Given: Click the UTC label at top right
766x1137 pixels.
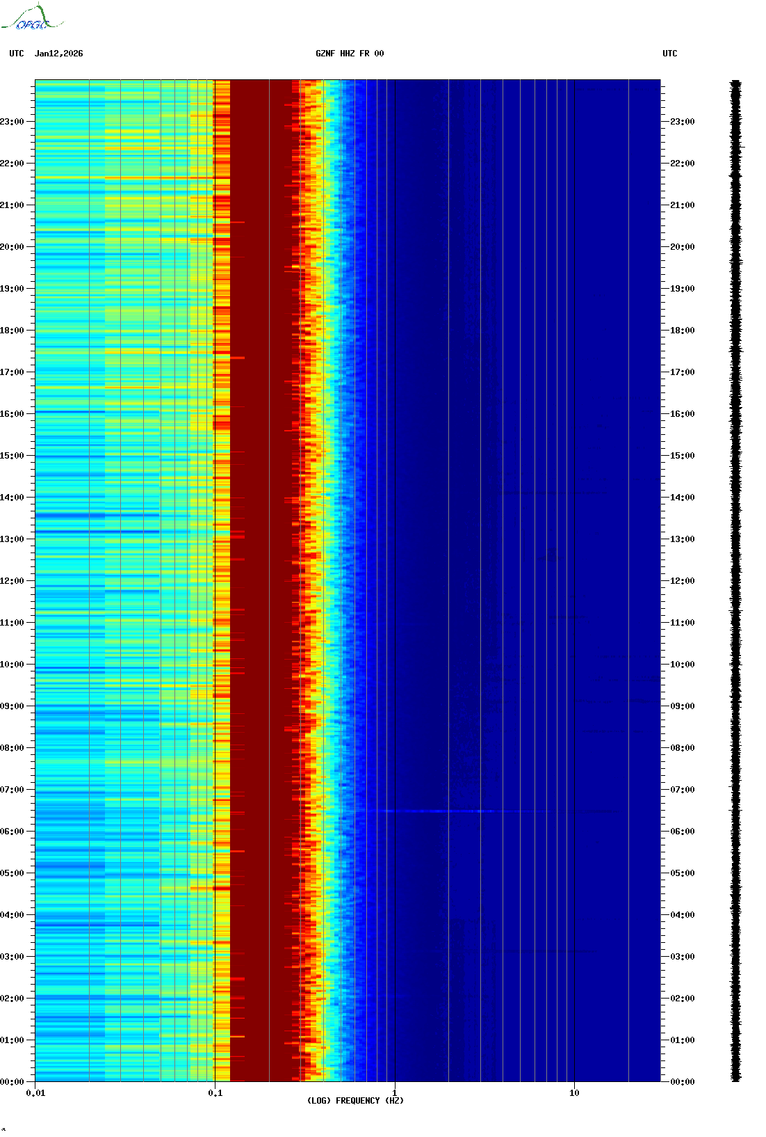Looking at the screenshot, I should (669, 54).
